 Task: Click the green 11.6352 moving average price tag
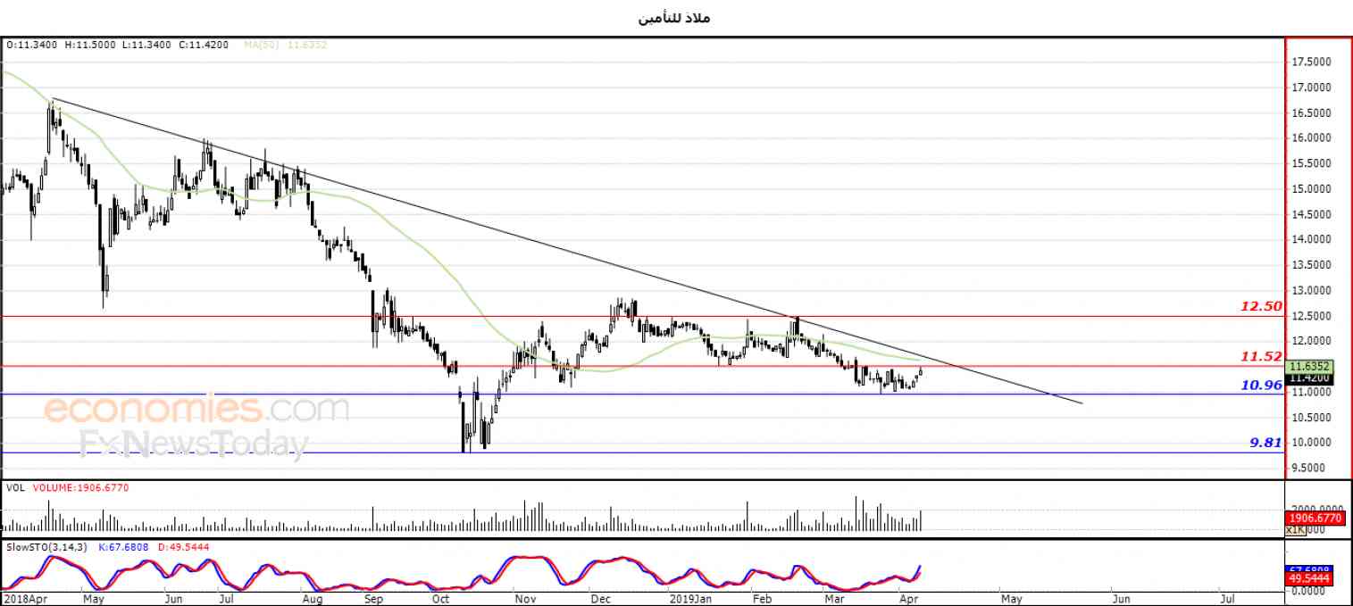[1311, 366]
